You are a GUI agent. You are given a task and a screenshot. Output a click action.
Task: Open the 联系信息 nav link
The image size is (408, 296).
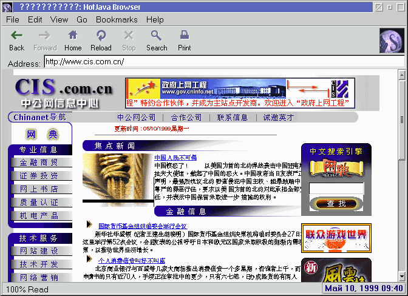[x=233, y=118]
